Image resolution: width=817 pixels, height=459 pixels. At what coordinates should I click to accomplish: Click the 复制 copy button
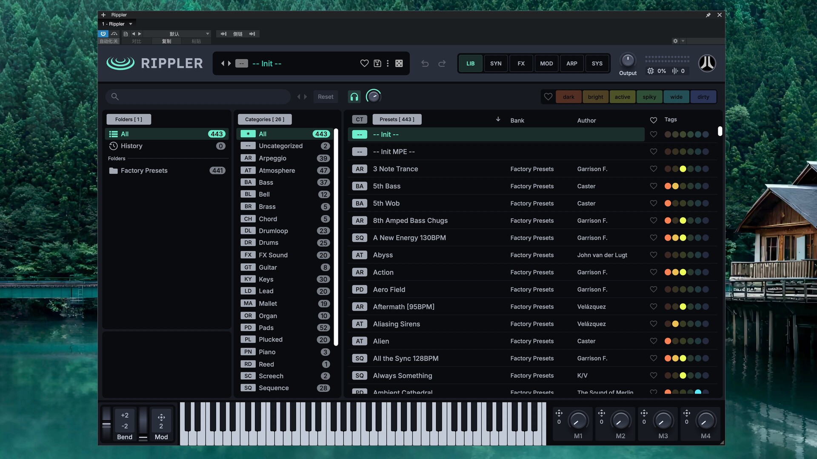pyautogui.click(x=166, y=41)
